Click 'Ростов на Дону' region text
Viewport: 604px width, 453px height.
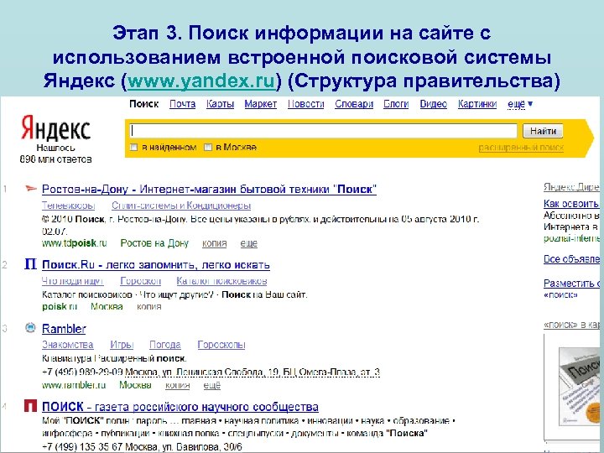click(x=154, y=243)
